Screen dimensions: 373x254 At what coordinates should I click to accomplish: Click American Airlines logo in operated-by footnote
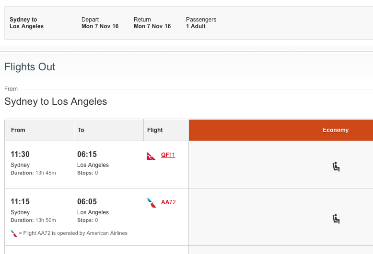point(14,233)
